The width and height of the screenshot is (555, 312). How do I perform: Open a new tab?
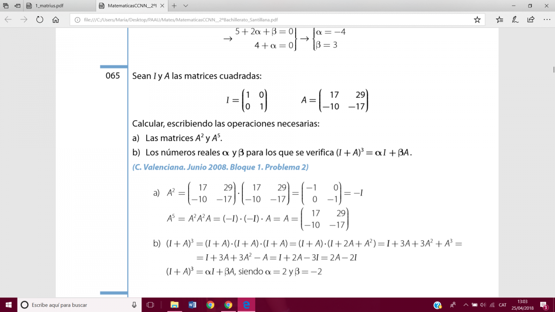(174, 6)
